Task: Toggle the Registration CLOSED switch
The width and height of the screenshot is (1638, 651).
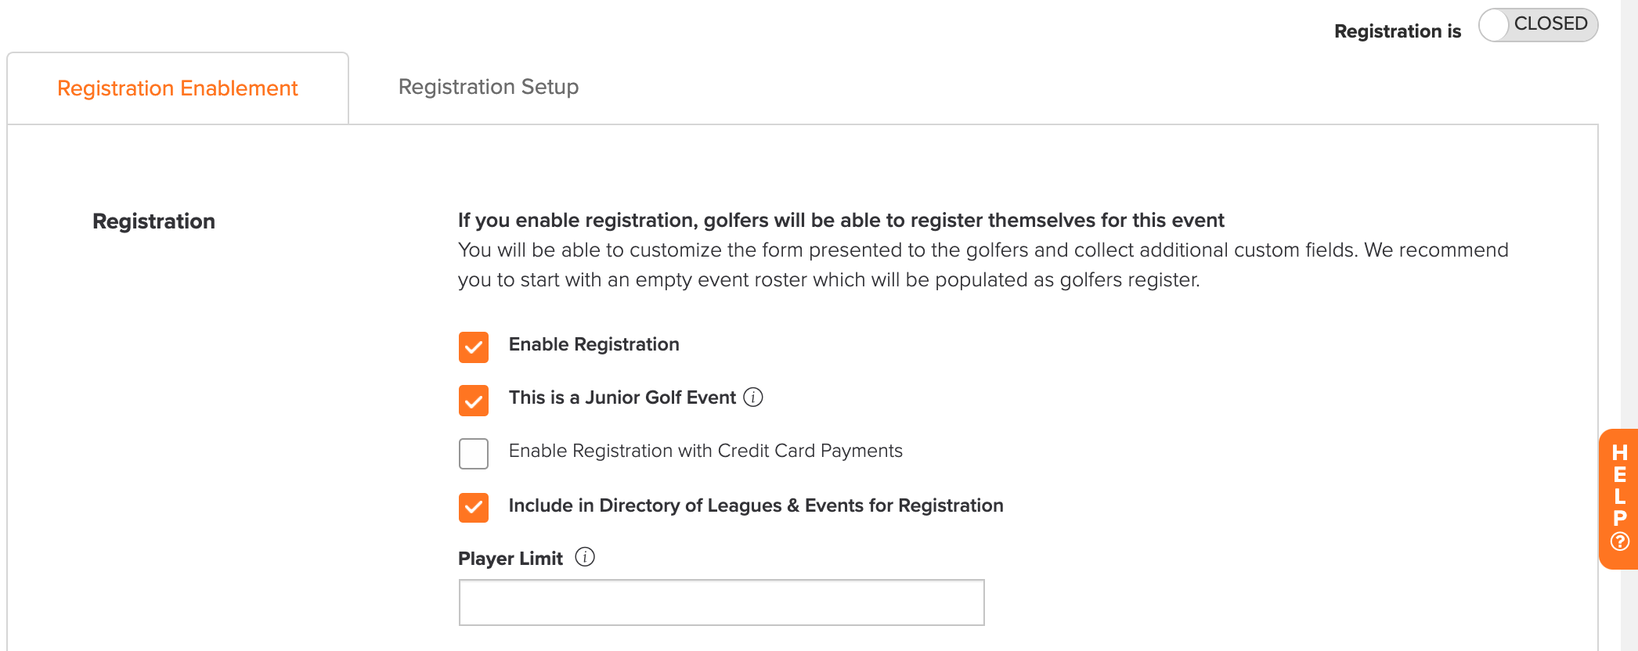Action: [1538, 25]
